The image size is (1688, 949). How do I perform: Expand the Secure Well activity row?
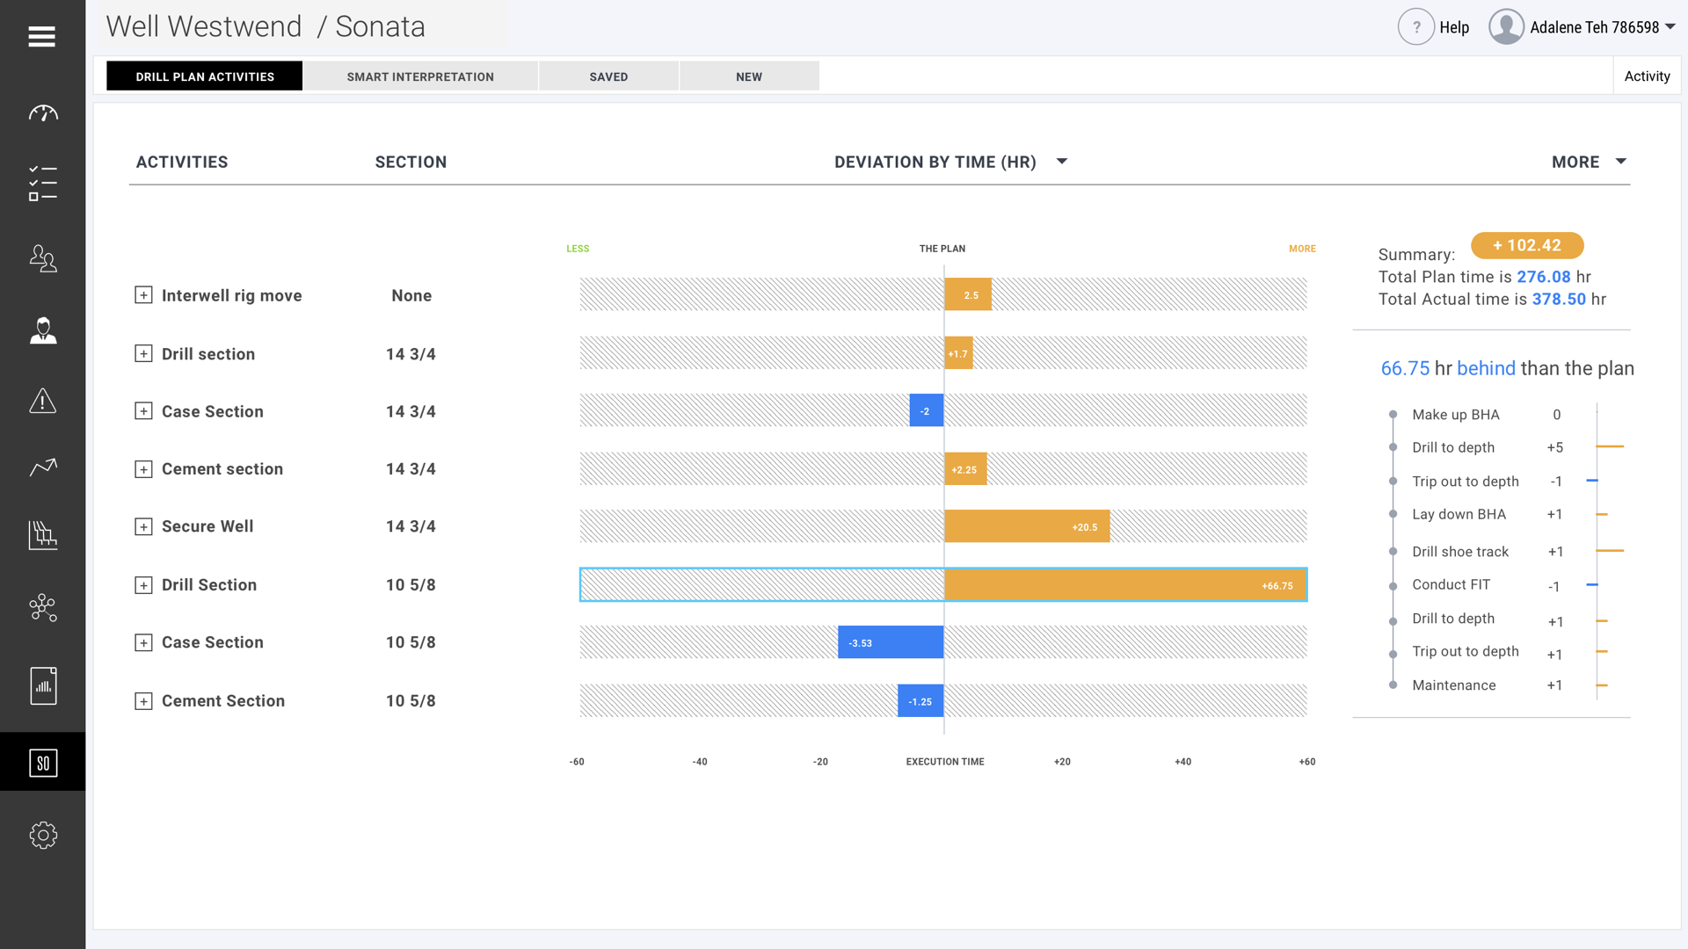click(x=143, y=526)
